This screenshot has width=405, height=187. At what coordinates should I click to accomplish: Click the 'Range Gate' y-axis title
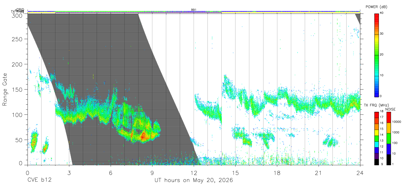pos(5,89)
